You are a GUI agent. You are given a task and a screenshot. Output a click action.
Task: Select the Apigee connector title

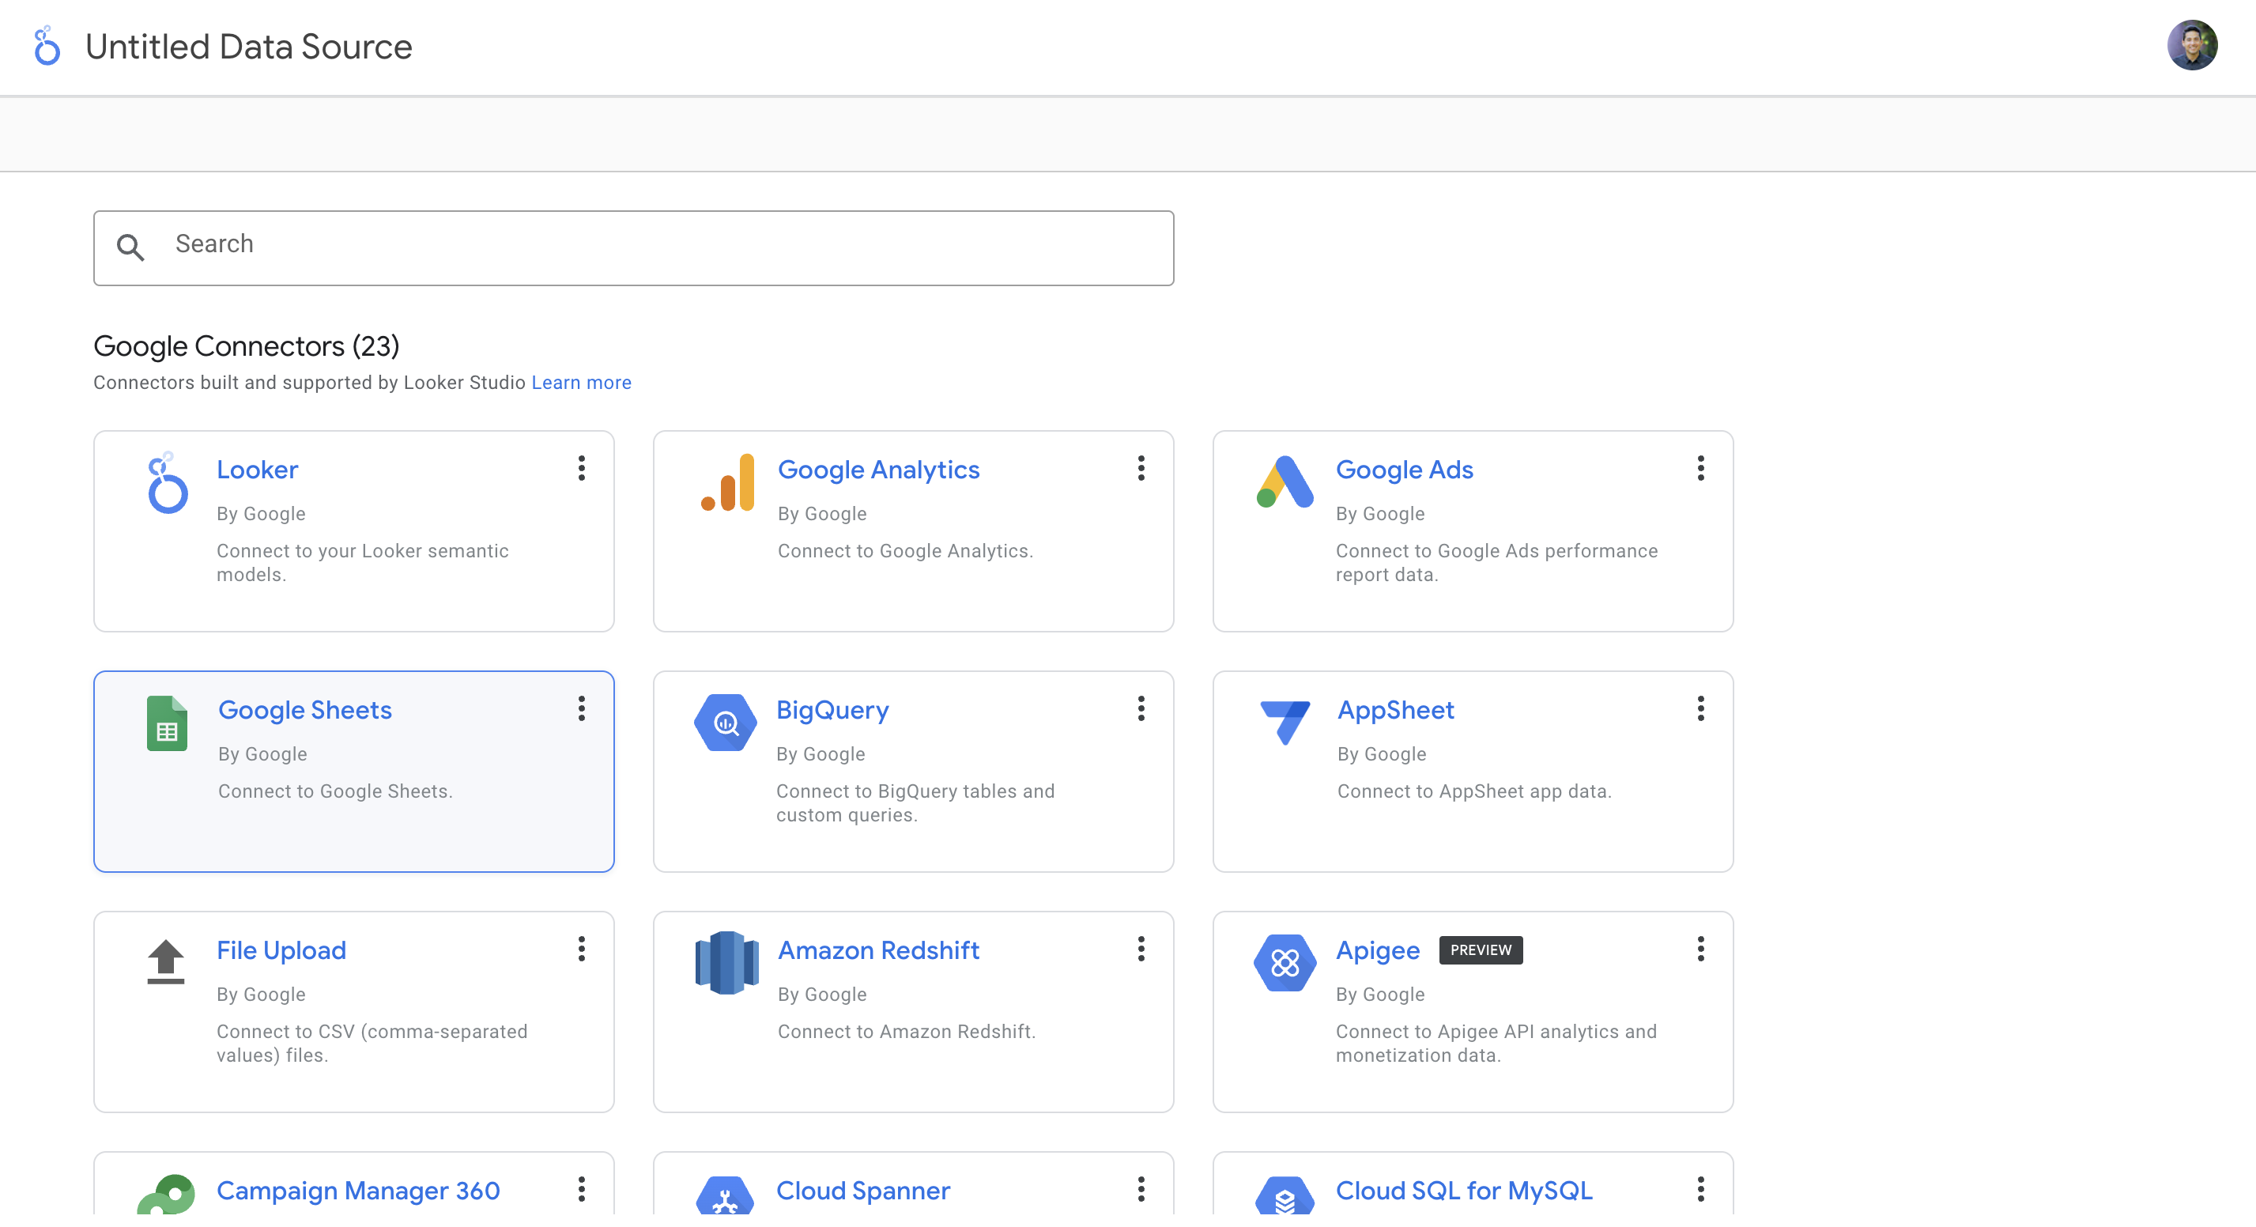(x=1378, y=950)
